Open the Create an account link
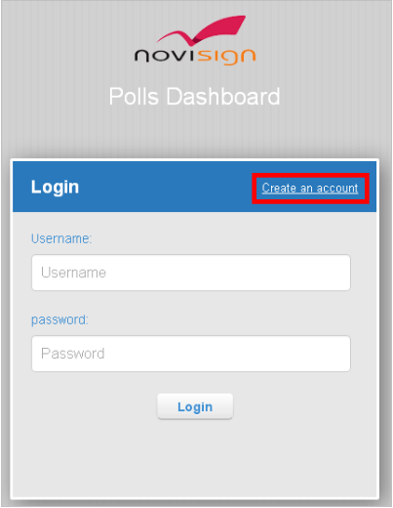 310,188
